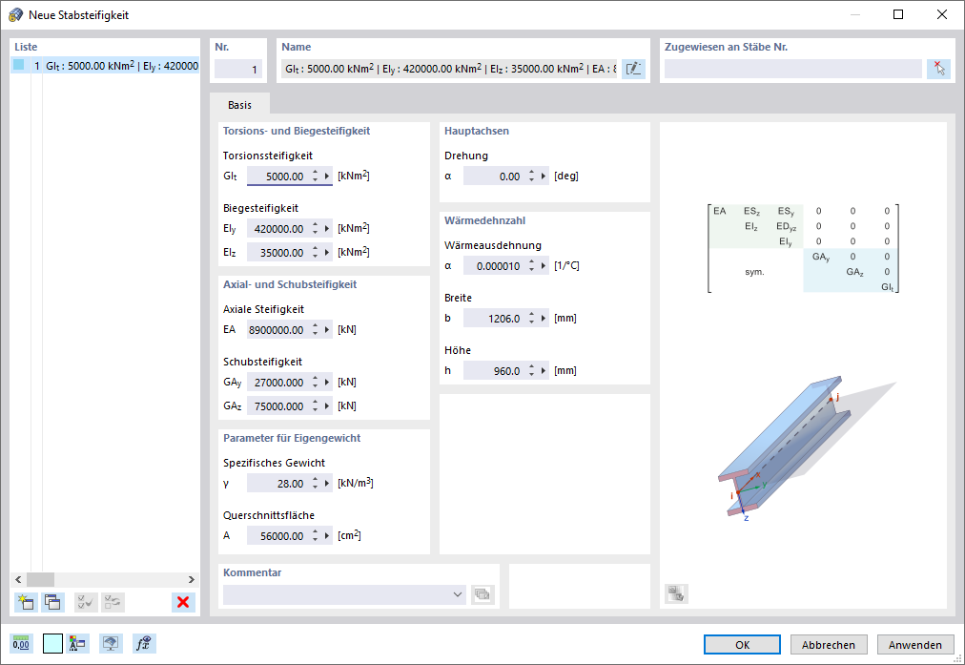The image size is (965, 665).
Task: Open the EIz value arrow menu
Action: (x=327, y=253)
